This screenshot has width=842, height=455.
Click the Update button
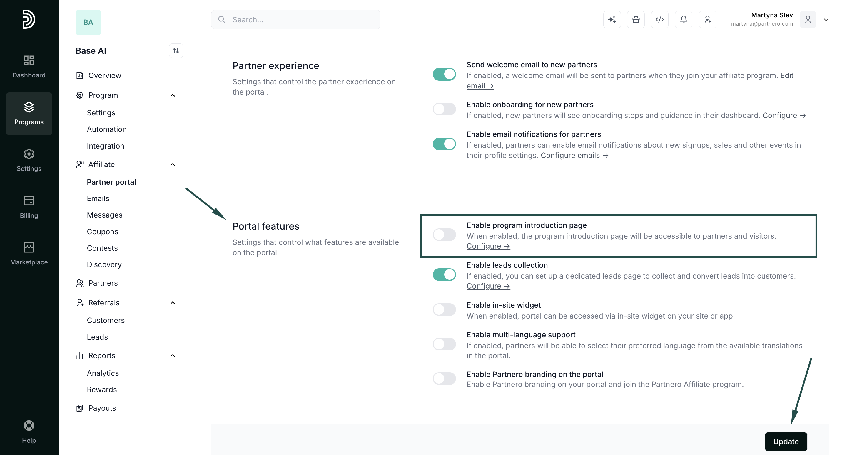point(786,441)
